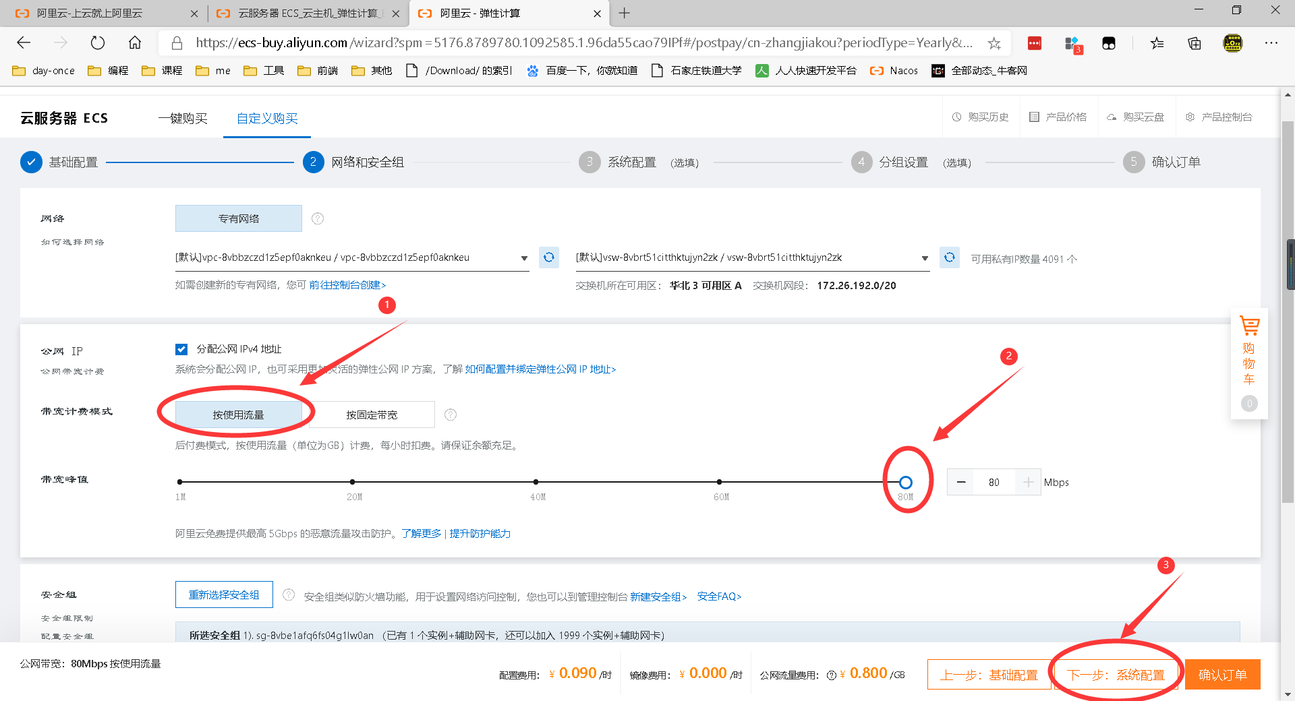Go to step 5 确认订单
1295x701 pixels.
coord(1162,162)
